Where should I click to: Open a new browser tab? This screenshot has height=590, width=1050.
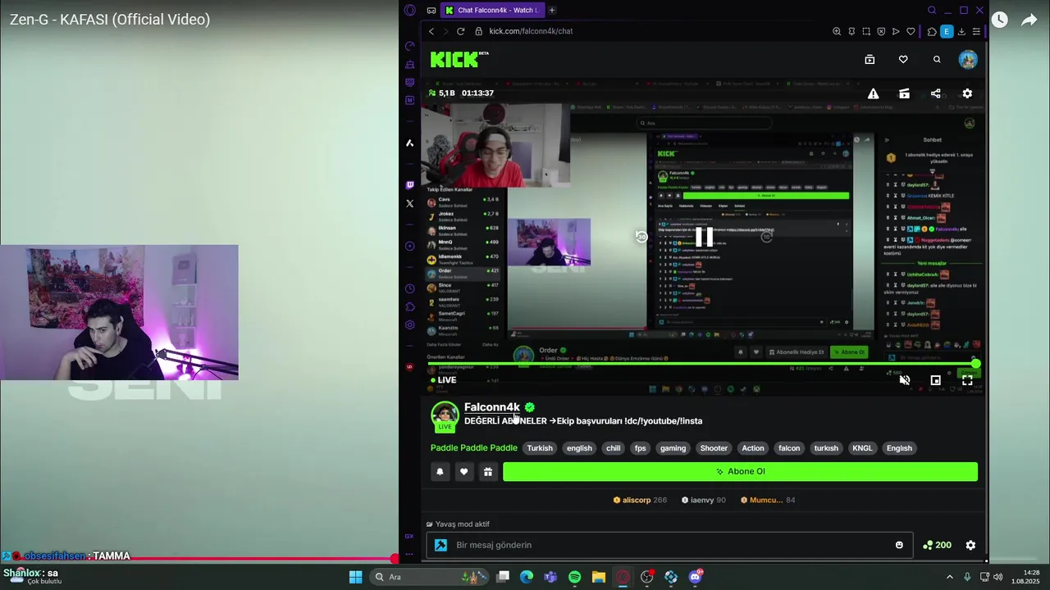click(552, 10)
